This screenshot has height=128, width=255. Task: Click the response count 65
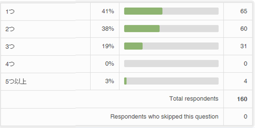pyautogui.click(x=244, y=11)
